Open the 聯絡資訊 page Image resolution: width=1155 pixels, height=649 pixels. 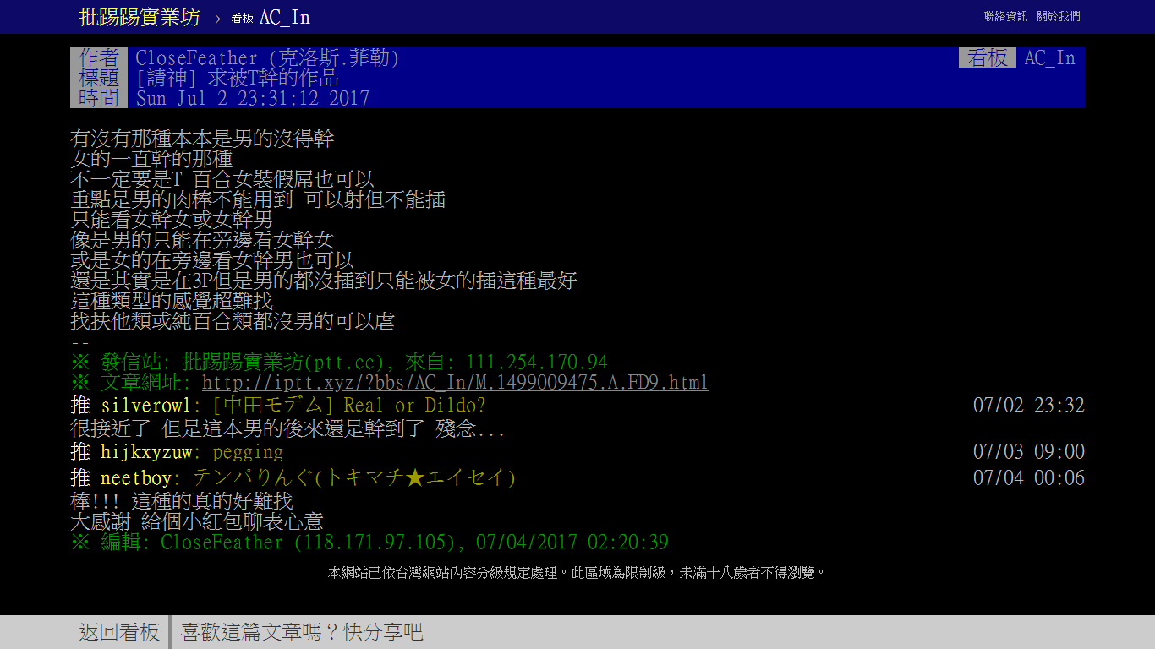pyautogui.click(x=1005, y=16)
